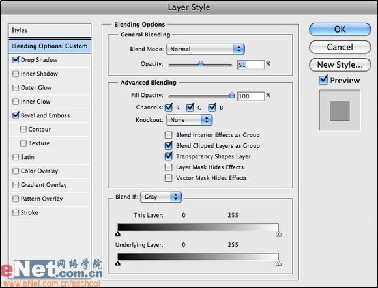Open the Knockout None dropdown
Viewport: 378px width, 288px height.
coord(189,120)
